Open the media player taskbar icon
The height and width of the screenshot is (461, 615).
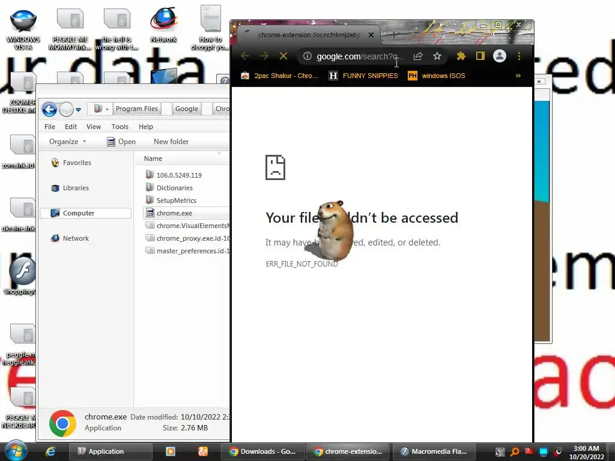coord(170,451)
